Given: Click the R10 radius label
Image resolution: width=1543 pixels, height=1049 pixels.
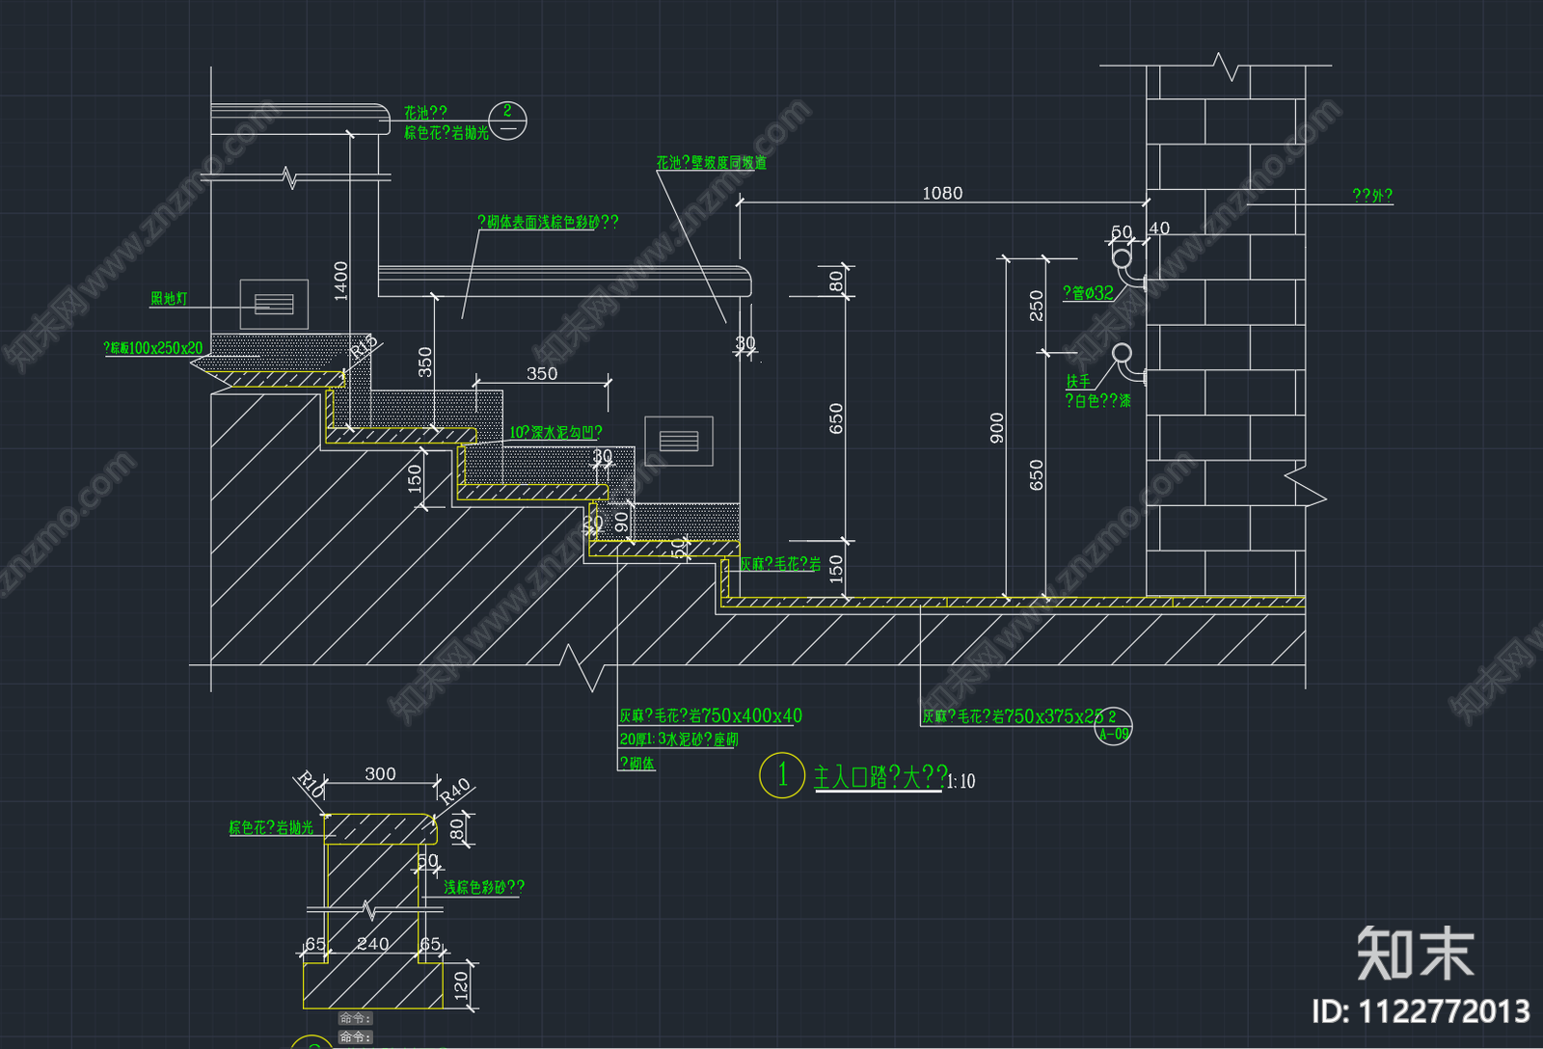Looking at the screenshot, I should 311,784.
